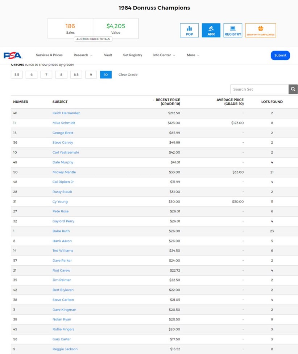Image resolution: width=298 pixels, height=354 pixels.
Task: Open Gary Carter card link
Action: point(61,339)
